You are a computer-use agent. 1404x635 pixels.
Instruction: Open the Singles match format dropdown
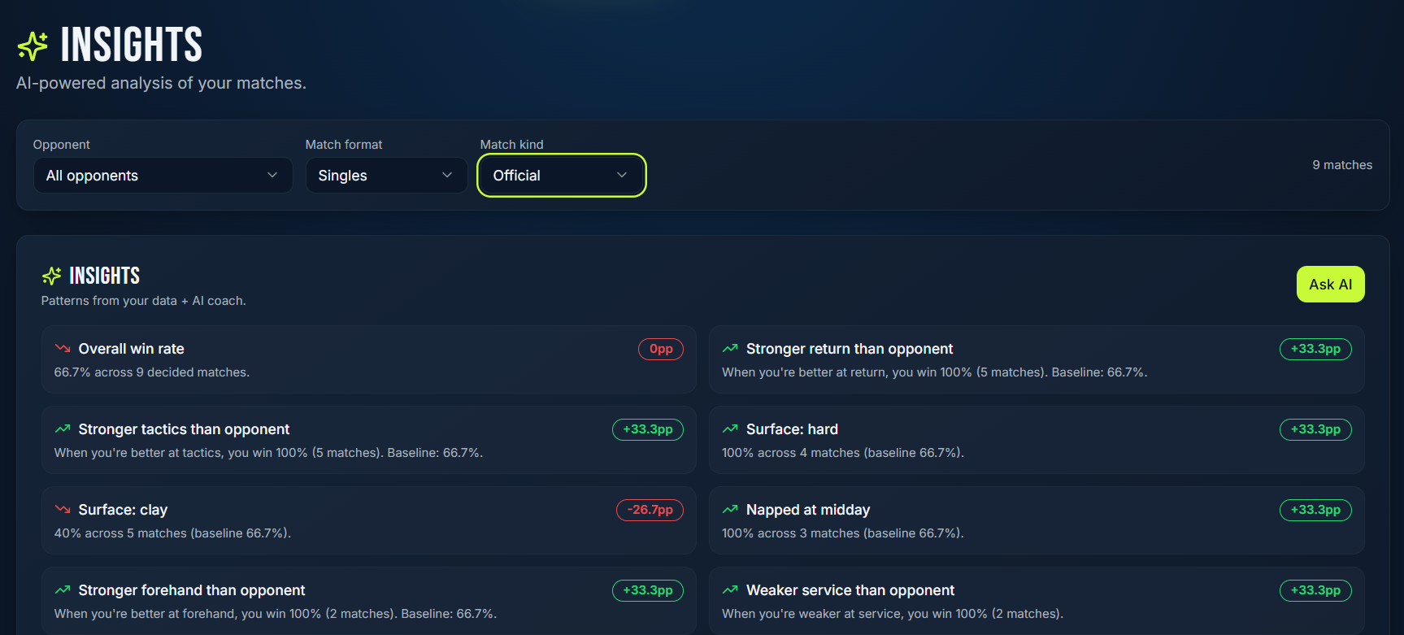(x=386, y=176)
